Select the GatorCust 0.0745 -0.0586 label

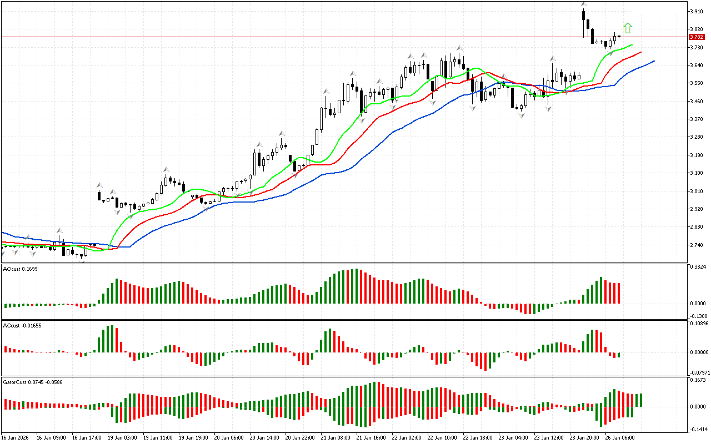(31, 382)
